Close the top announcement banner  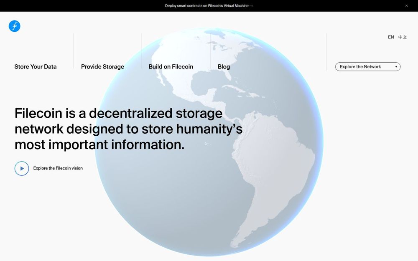point(407,5)
